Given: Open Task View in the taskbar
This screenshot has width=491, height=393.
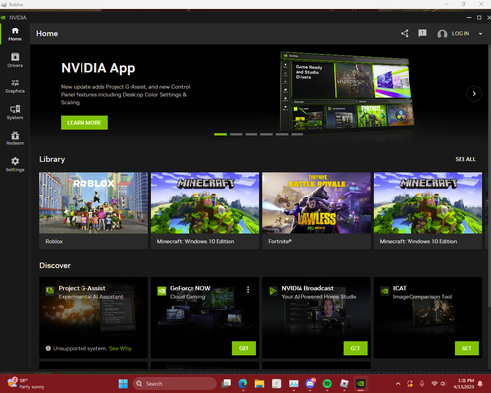Looking at the screenshot, I should [226, 384].
